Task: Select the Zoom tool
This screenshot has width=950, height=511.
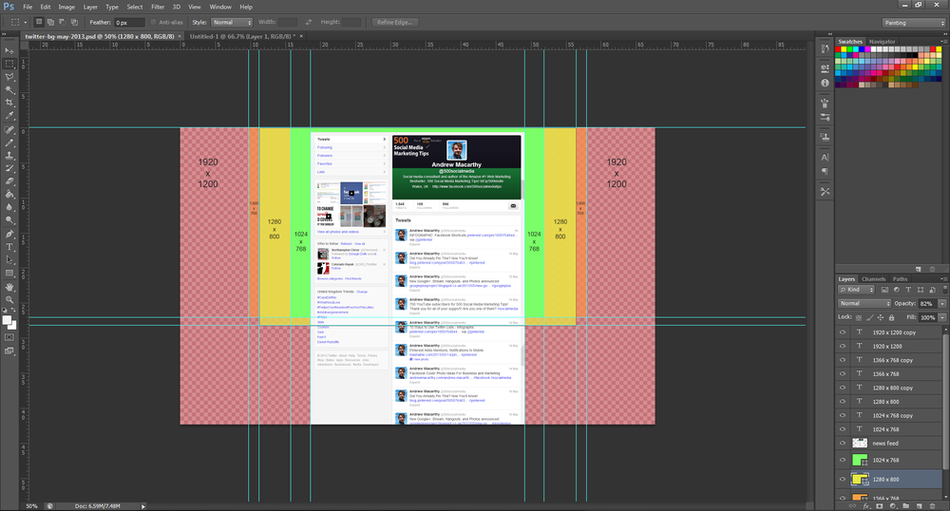Action: 9,300
